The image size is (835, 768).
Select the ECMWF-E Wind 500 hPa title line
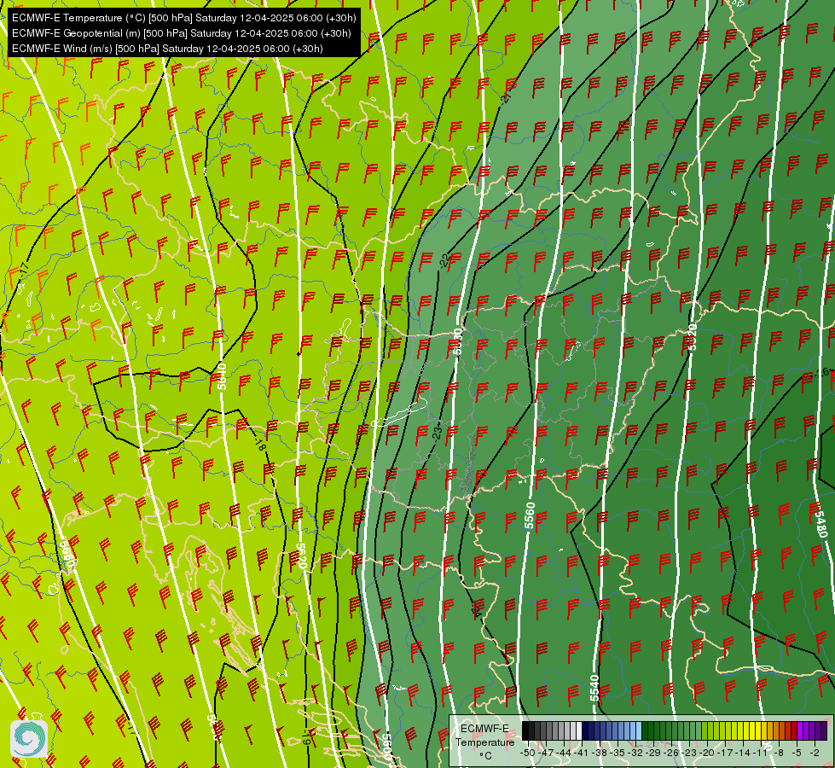167,49
